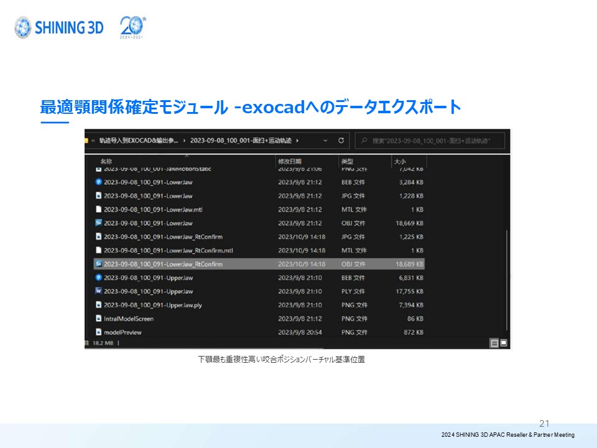This screenshot has width=597, height=448.
Task: Switch to large thumbnails view icon
Action: 504,343
